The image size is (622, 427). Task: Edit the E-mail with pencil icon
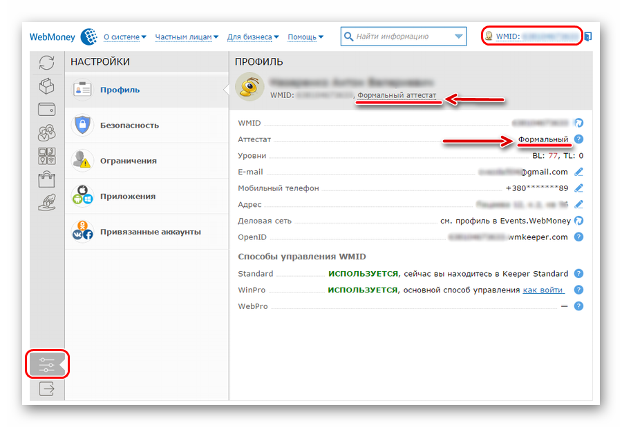578,172
